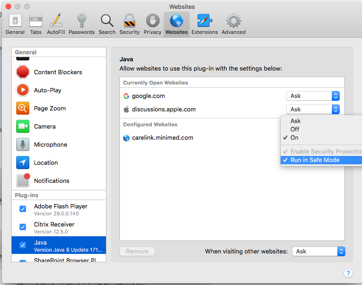Choose Off in the popup menu
Image resolution: width=362 pixels, height=285 pixels.
pos(321,129)
